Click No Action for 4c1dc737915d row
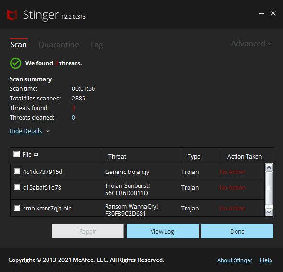The height and width of the screenshot is (272, 283). pos(232,172)
